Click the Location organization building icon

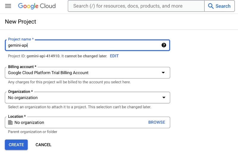[10, 123]
